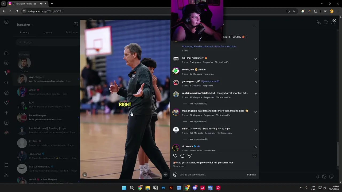Open riconance's profile link
Image resolution: width=342 pixels, height=192 pixels.
click(187, 146)
